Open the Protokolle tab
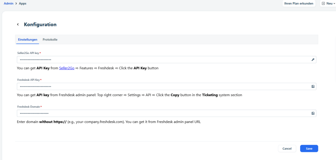The image size is (336, 160). tap(50, 40)
